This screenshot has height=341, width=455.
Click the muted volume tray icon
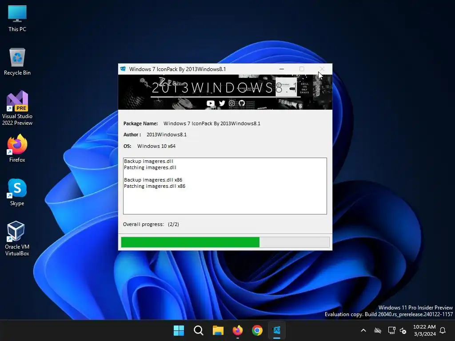tap(403, 330)
